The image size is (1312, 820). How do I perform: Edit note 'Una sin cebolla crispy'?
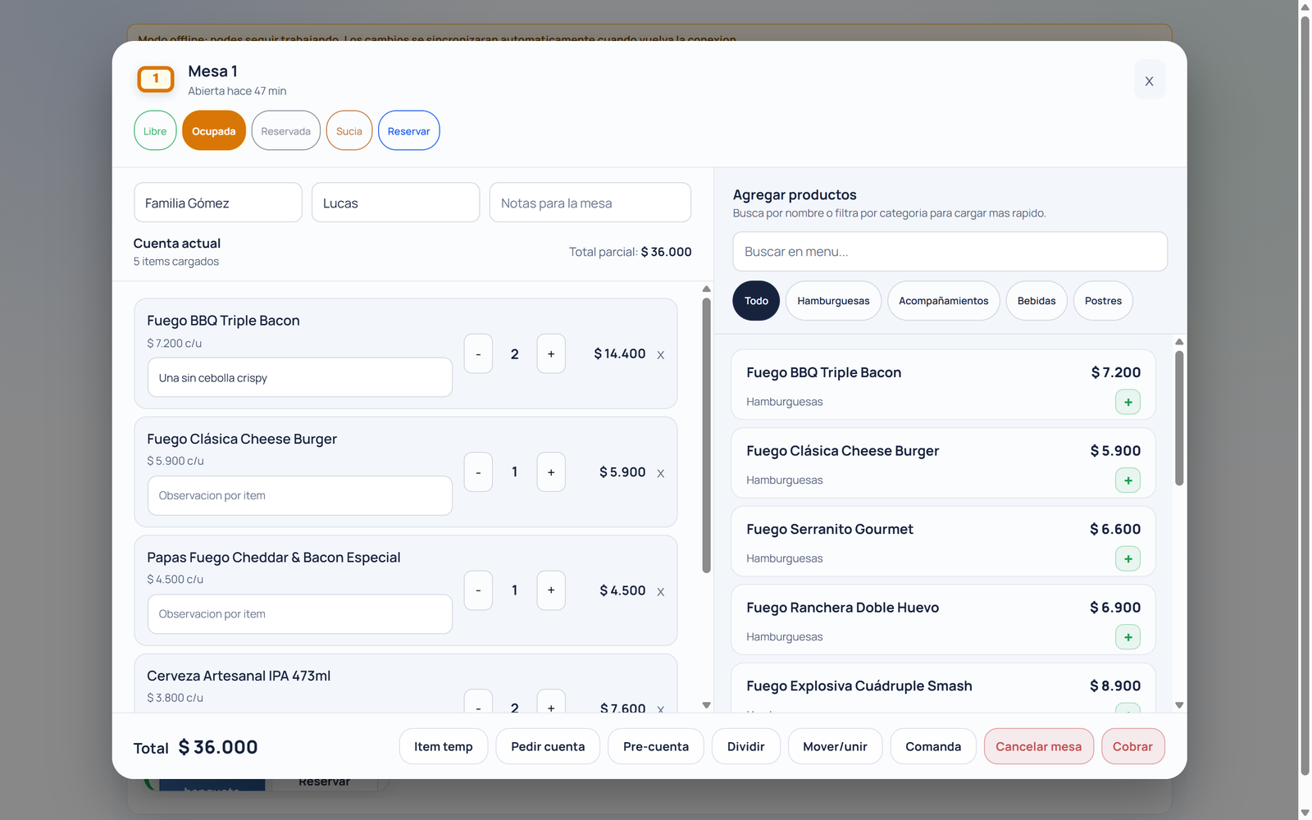[x=300, y=377]
